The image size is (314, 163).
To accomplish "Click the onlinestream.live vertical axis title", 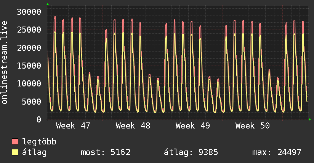I will pyautogui.click(x=5, y=63).
